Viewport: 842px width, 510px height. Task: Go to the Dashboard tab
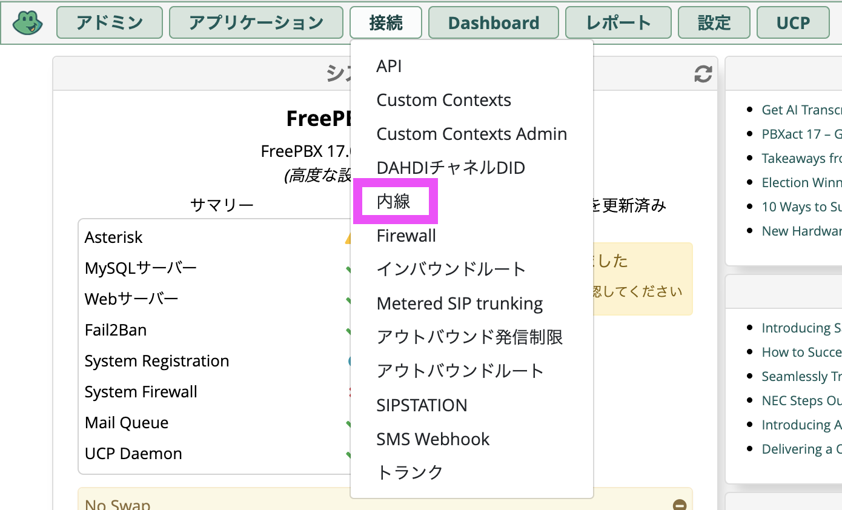(494, 22)
